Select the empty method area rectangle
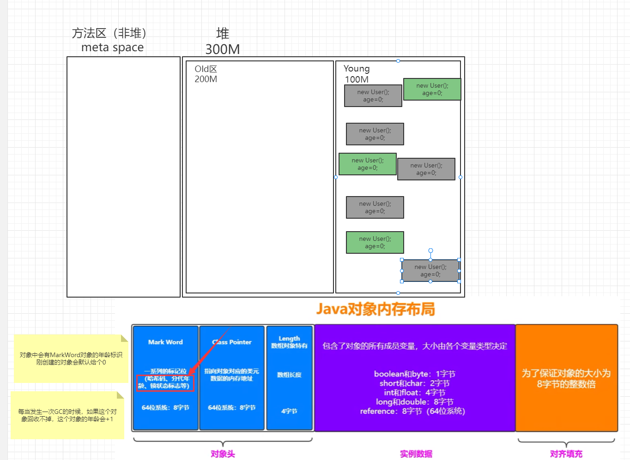 coord(123,177)
